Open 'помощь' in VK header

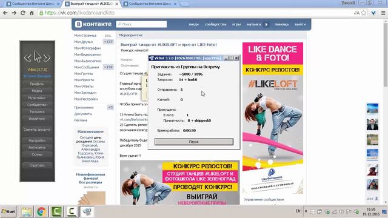click(281, 24)
